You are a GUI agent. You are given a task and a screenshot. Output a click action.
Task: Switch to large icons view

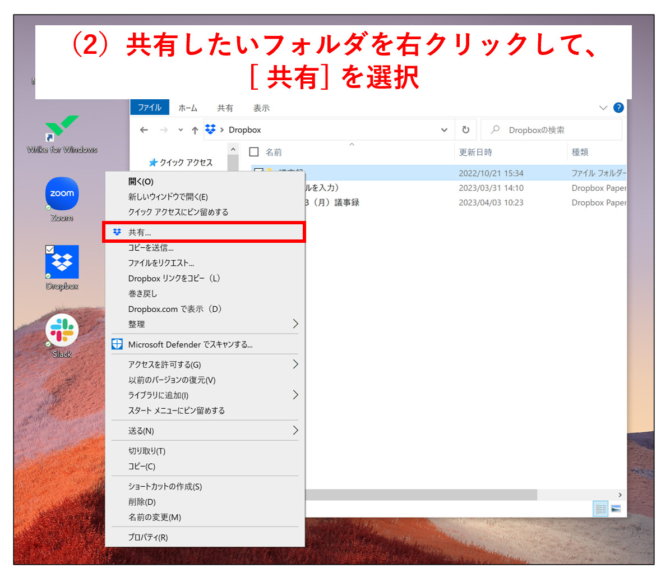[x=616, y=508]
